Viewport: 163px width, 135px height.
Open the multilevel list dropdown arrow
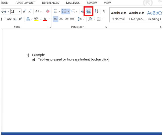76,11
